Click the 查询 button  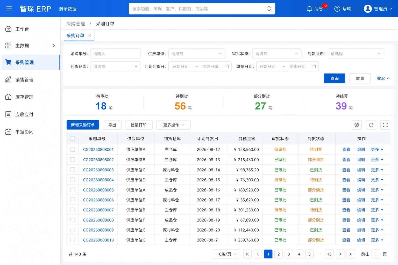[335, 78]
